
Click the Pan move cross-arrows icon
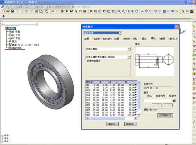(132, 11)
